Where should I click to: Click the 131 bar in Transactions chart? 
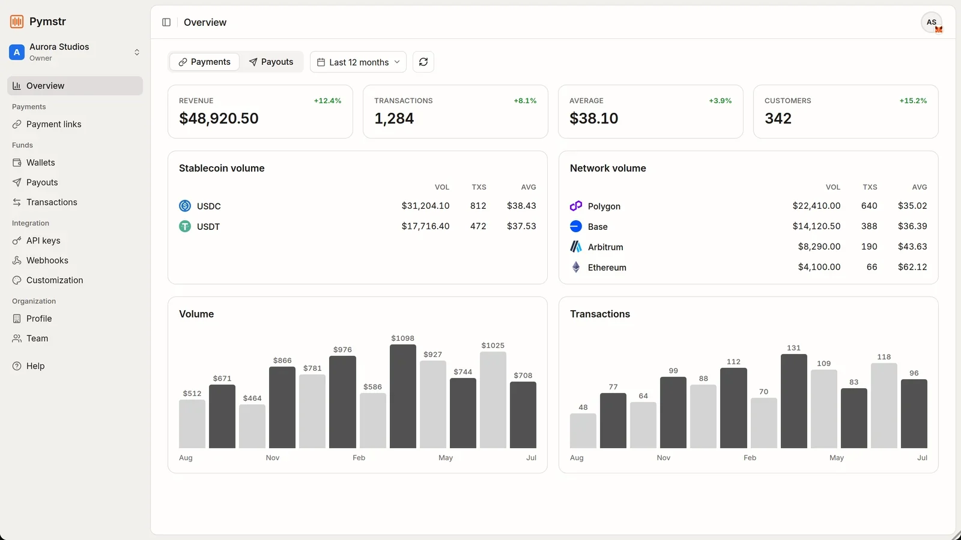794,401
